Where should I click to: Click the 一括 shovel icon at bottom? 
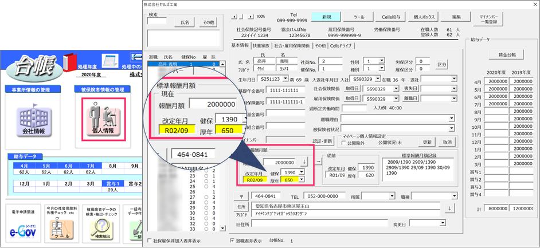136,230
